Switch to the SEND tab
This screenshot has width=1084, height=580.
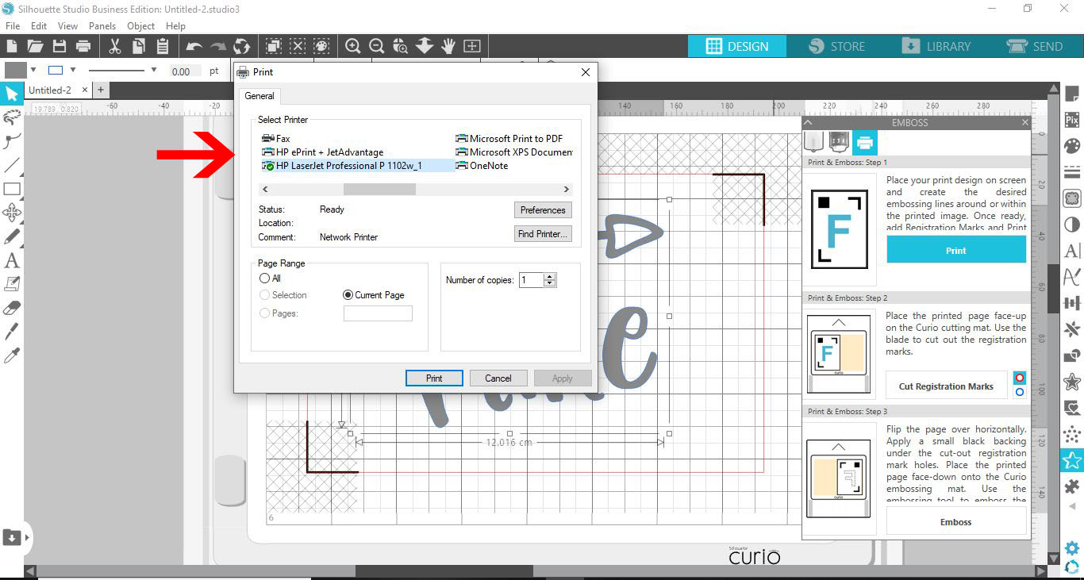click(1035, 46)
